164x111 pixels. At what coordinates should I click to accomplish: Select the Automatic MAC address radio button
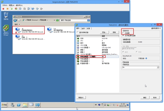point(123,52)
